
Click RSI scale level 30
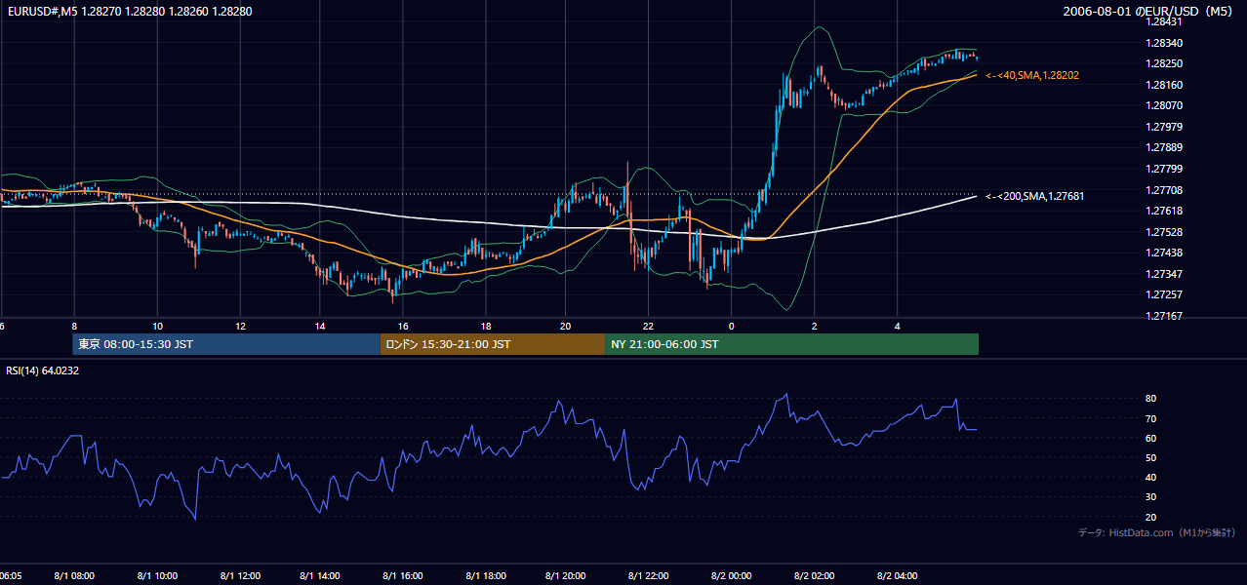1151,496
